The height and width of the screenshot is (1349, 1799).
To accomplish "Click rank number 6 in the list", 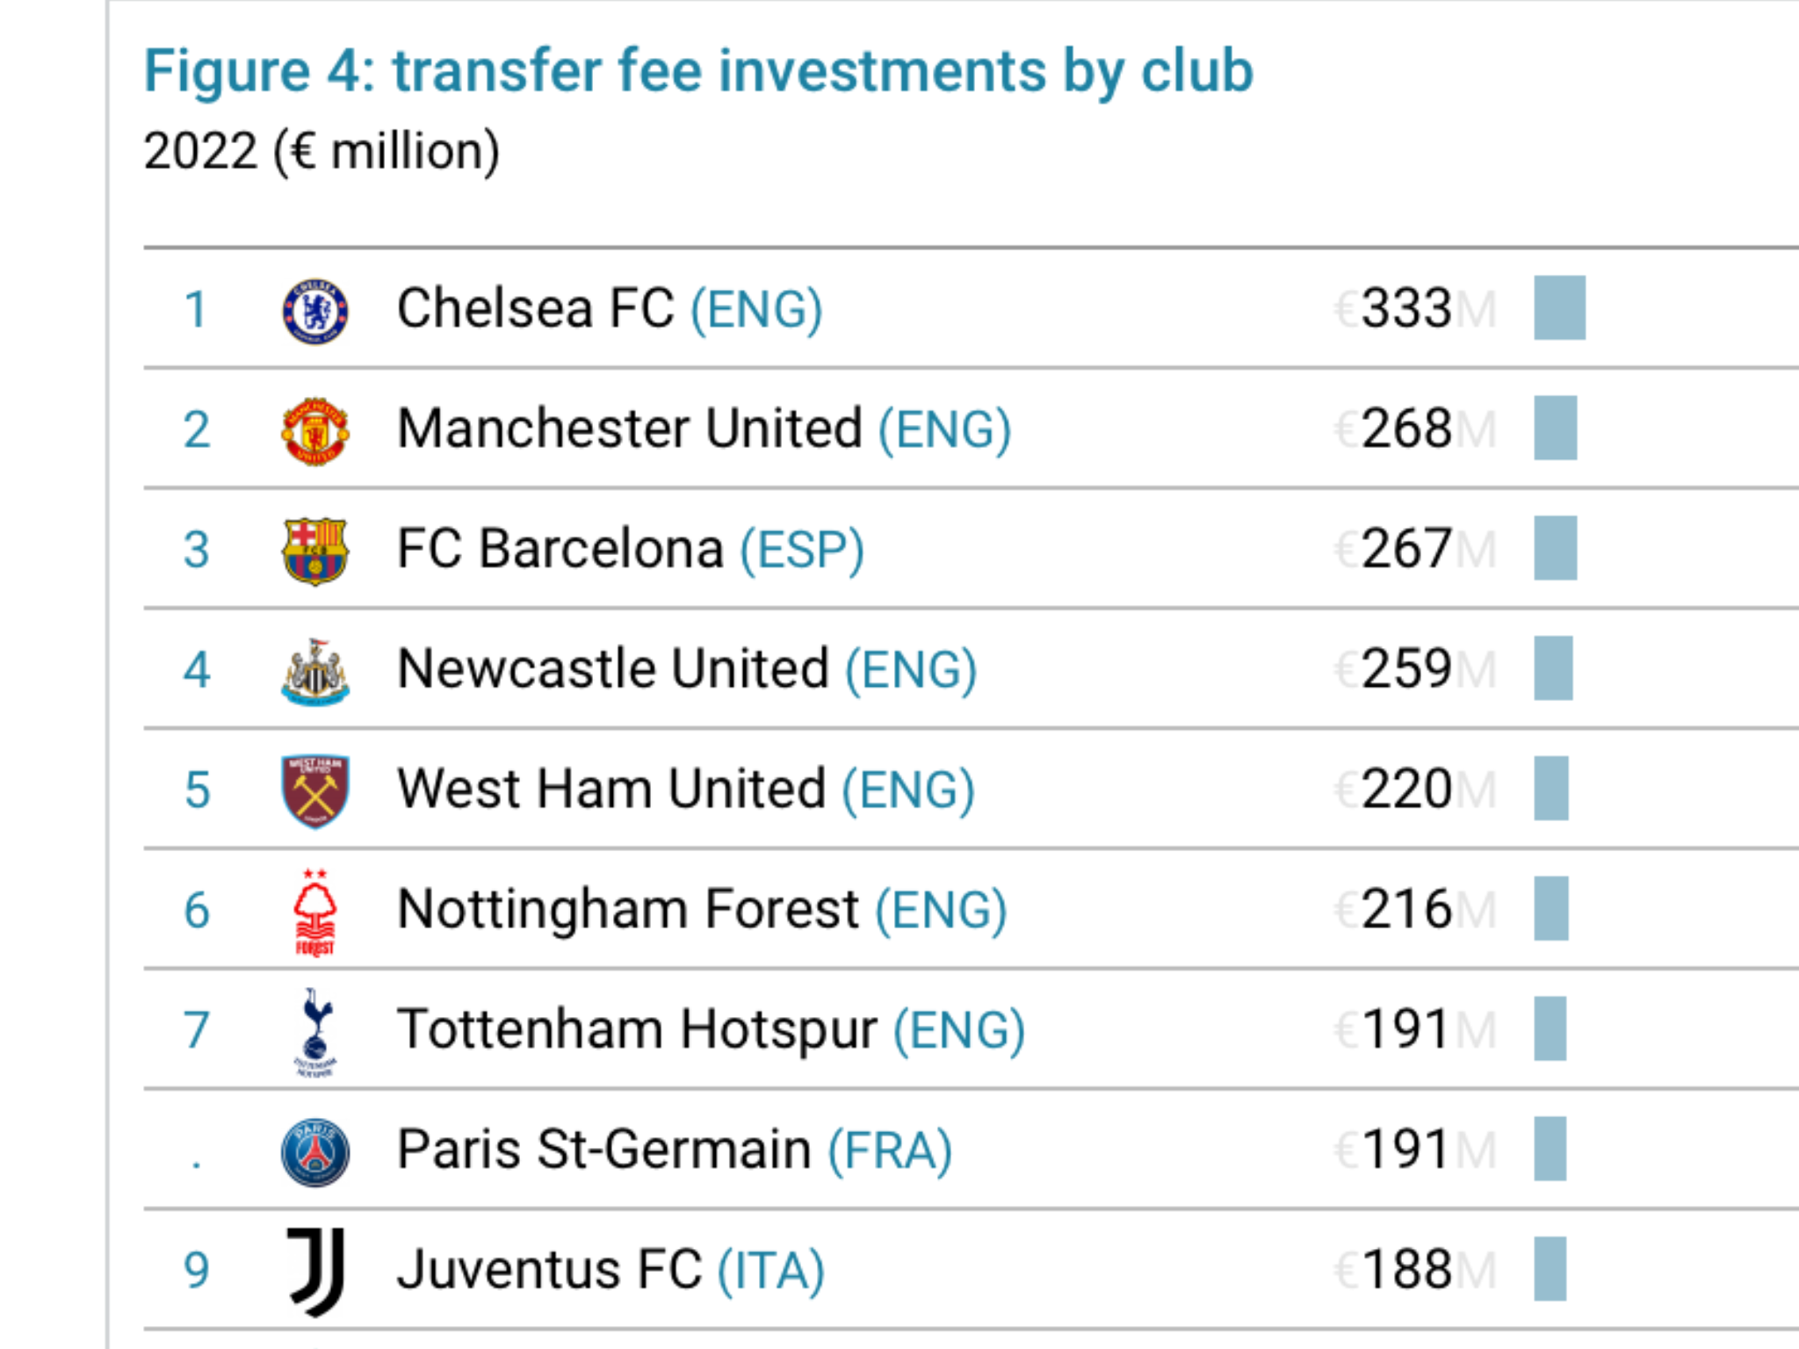I will pos(197,910).
